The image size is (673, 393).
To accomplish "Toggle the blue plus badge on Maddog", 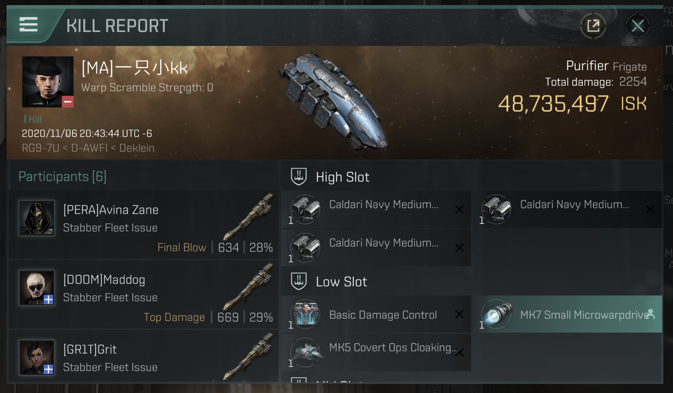I will point(49,299).
